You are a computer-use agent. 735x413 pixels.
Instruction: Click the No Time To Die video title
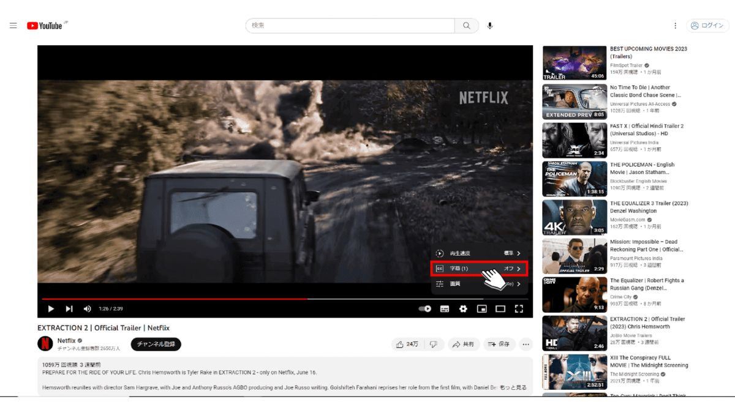tap(646, 91)
